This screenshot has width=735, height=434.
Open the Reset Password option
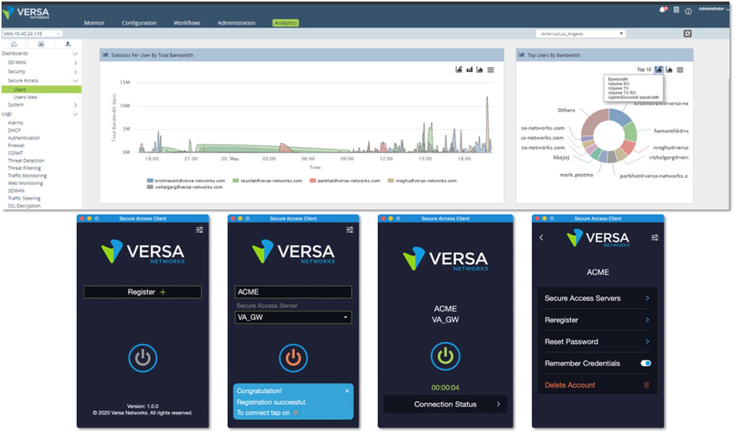tap(597, 342)
